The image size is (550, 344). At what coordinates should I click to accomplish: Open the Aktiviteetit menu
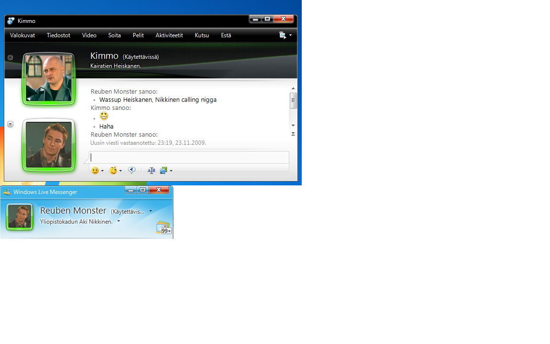click(x=169, y=35)
